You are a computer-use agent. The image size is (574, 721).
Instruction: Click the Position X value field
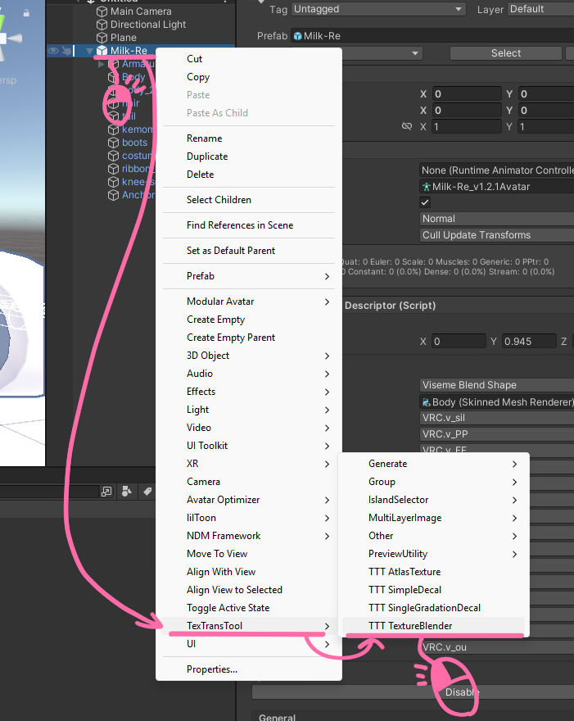467,94
